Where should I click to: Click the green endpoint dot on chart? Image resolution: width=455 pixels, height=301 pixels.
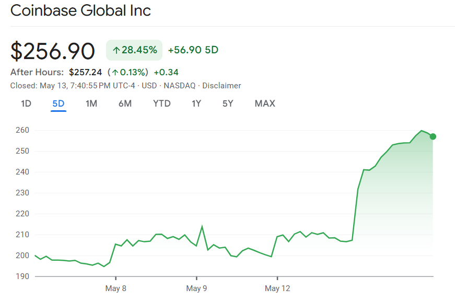(x=433, y=137)
